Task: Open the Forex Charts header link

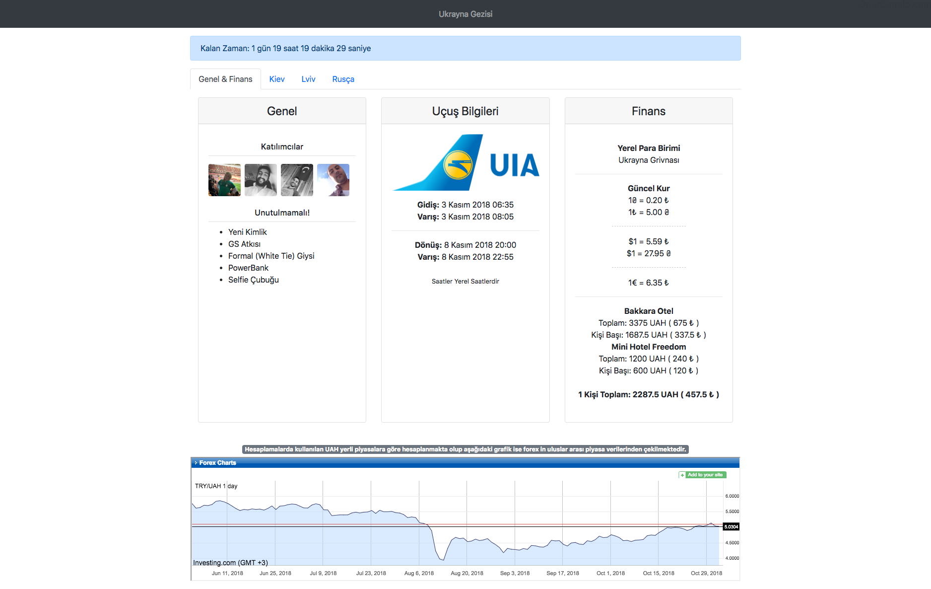Action: point(217,463)
